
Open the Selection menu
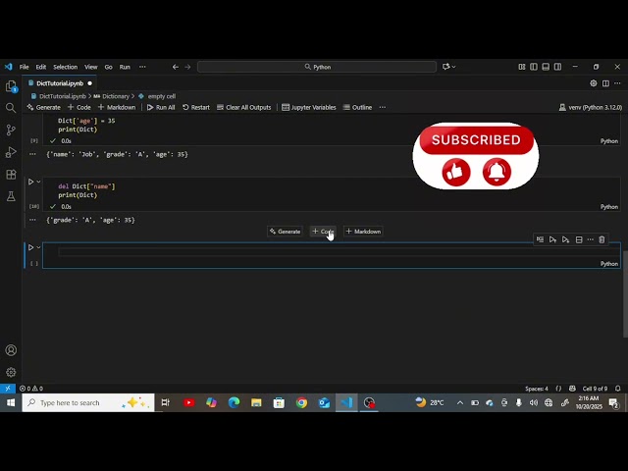pos(65,67)
